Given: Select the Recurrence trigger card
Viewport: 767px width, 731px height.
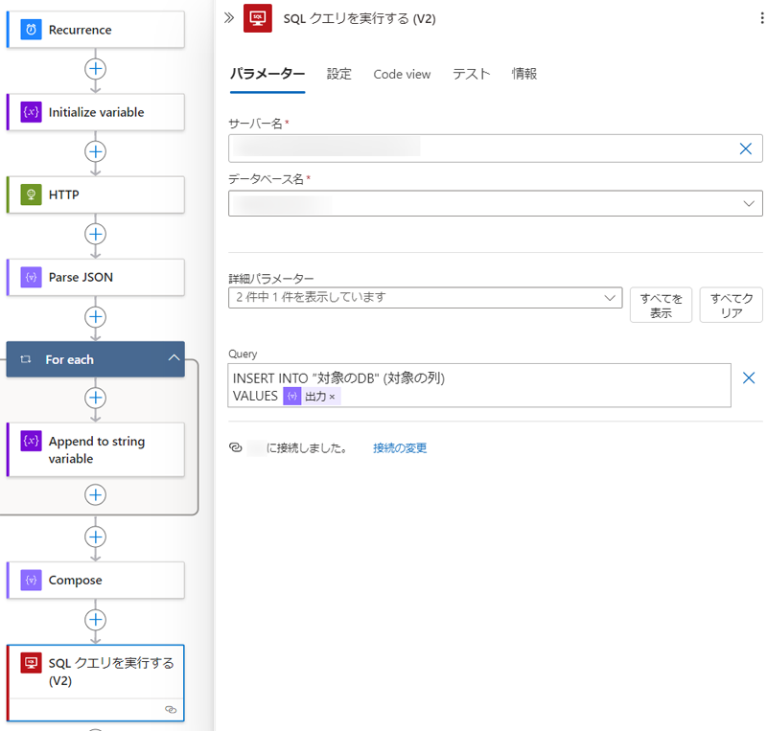Looking at the screenshot, I should (x=96, y=30).
